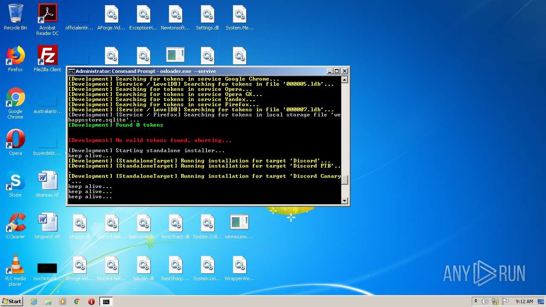This screenshot has width=546, height=307.
Task: Launch Opera from the desktop
Action: click(15, 142)
